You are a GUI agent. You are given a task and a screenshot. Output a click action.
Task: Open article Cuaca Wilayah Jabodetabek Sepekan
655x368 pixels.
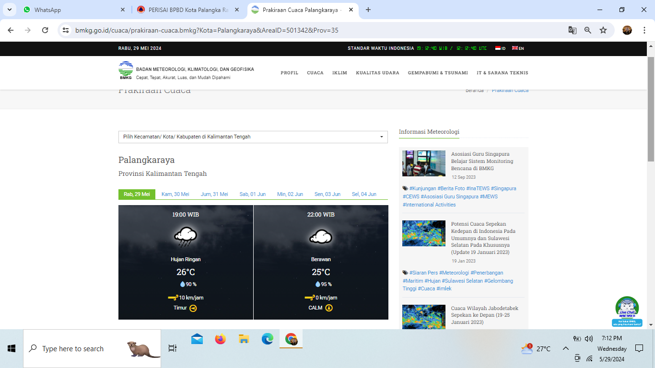pyautogui.click(x=485, y=315)
